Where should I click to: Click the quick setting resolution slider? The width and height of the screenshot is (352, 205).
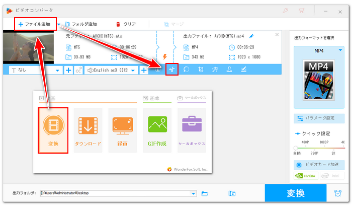point(319,148)
